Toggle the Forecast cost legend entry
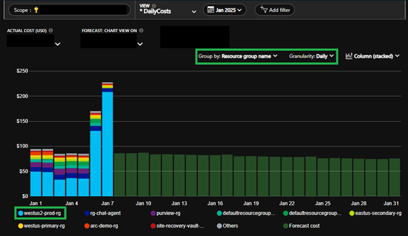The height and width of the screenshot is (236, 408). tap(301, 226)
